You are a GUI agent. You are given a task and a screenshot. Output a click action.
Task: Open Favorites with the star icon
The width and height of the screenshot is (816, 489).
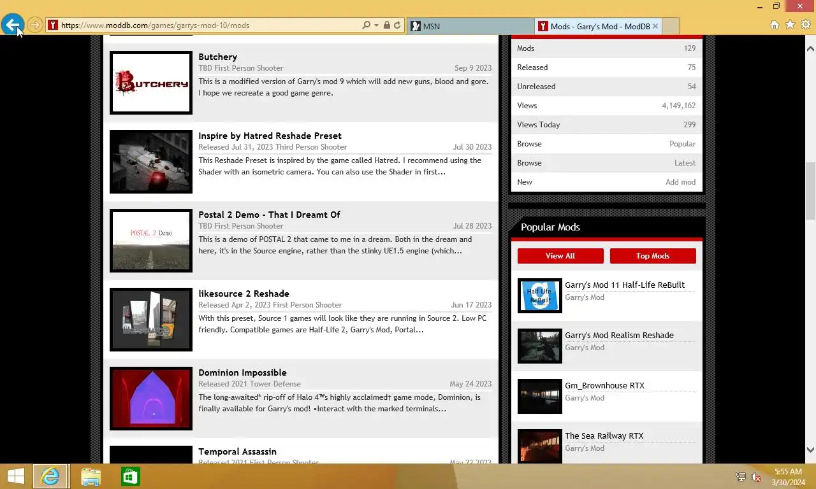[x=790, y=25]
